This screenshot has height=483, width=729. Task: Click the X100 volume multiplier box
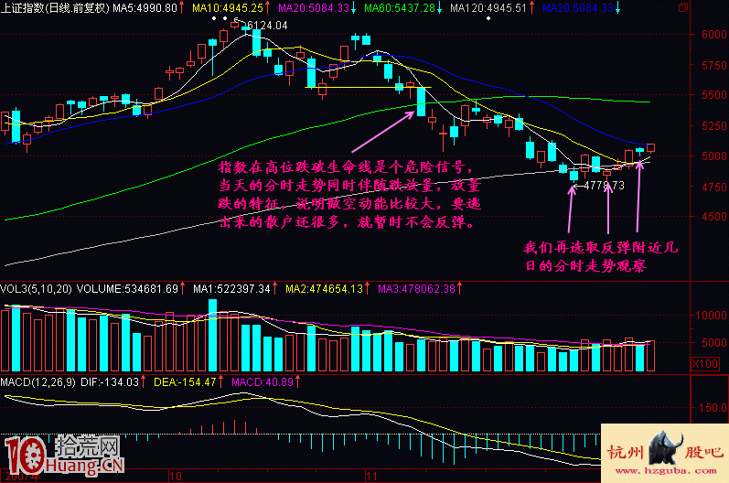tap(705, 363)
